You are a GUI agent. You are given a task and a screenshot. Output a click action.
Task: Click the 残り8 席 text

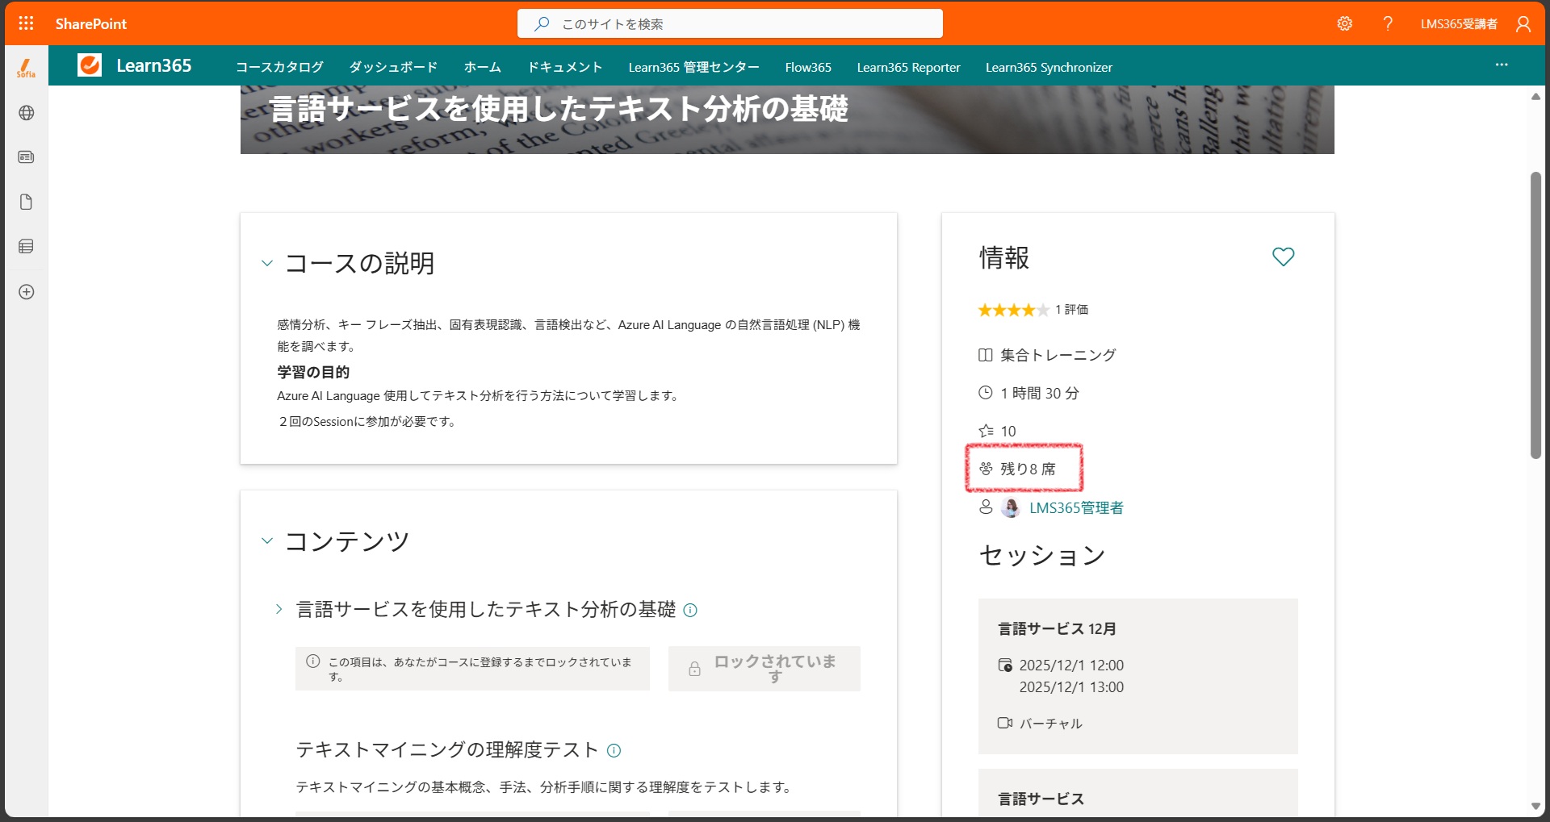click(x=1028, y=469)
